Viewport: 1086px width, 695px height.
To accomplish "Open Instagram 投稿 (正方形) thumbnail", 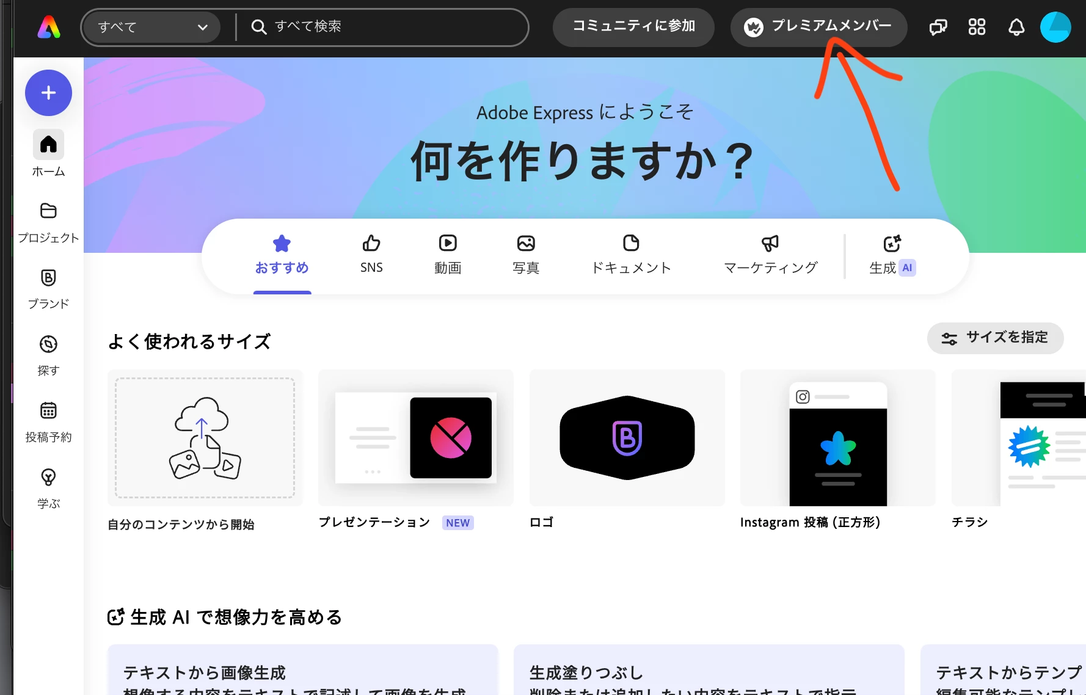I will pos(837,437).
